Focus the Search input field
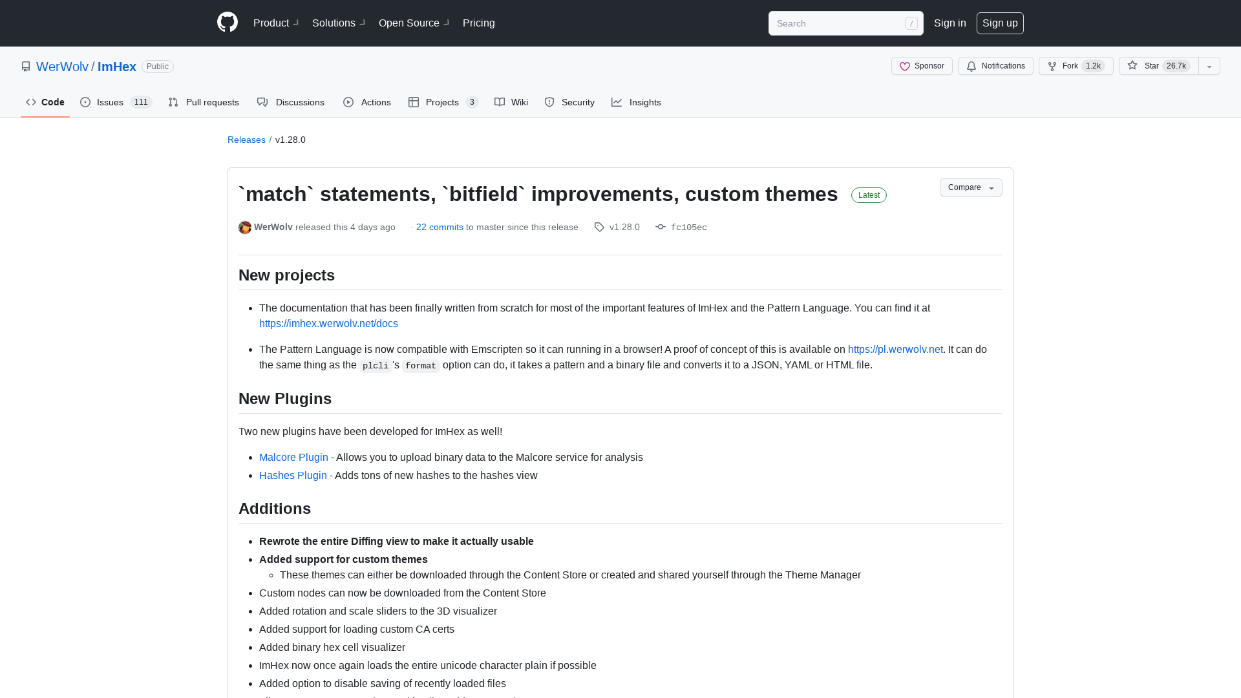 click(845, 23)
